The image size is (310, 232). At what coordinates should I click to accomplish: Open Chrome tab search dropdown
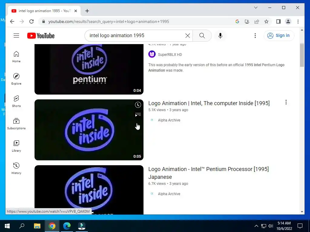tap(256, 8)
